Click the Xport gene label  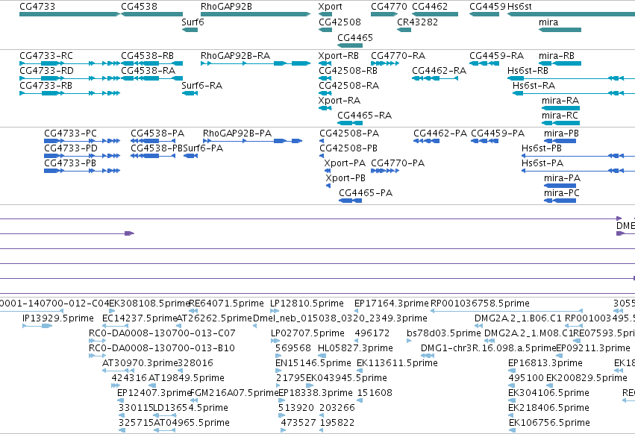point(330,7)
